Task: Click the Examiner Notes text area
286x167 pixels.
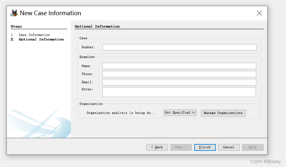Action: (x=179, y=92)
